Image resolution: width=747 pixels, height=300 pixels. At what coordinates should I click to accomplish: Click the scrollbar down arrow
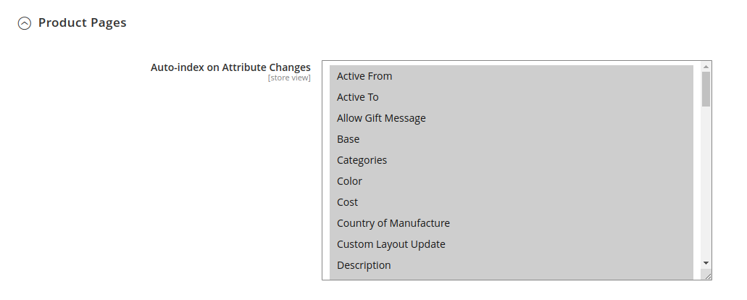pos(706,263)
